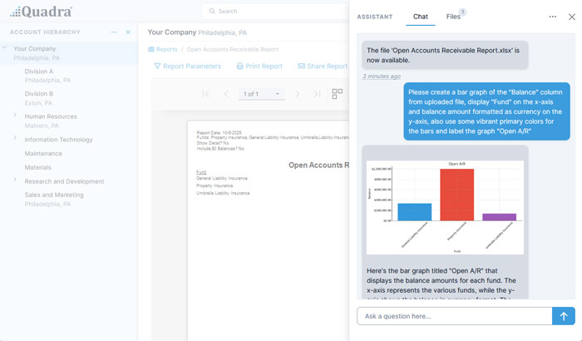
Task: Click the Print Report button
Action: [259, 66]
